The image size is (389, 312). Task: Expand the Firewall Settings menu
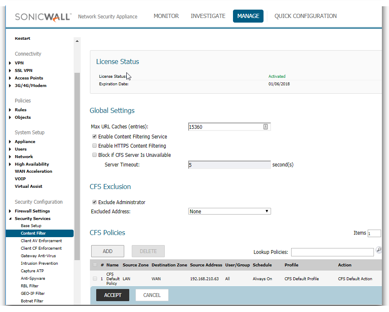(10, 211)
